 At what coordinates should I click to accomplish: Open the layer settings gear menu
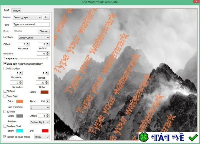(x=46, y=17)
